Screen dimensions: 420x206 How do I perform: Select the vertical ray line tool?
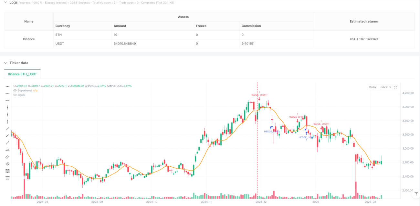pyautogui.click(x=8, y=114)
